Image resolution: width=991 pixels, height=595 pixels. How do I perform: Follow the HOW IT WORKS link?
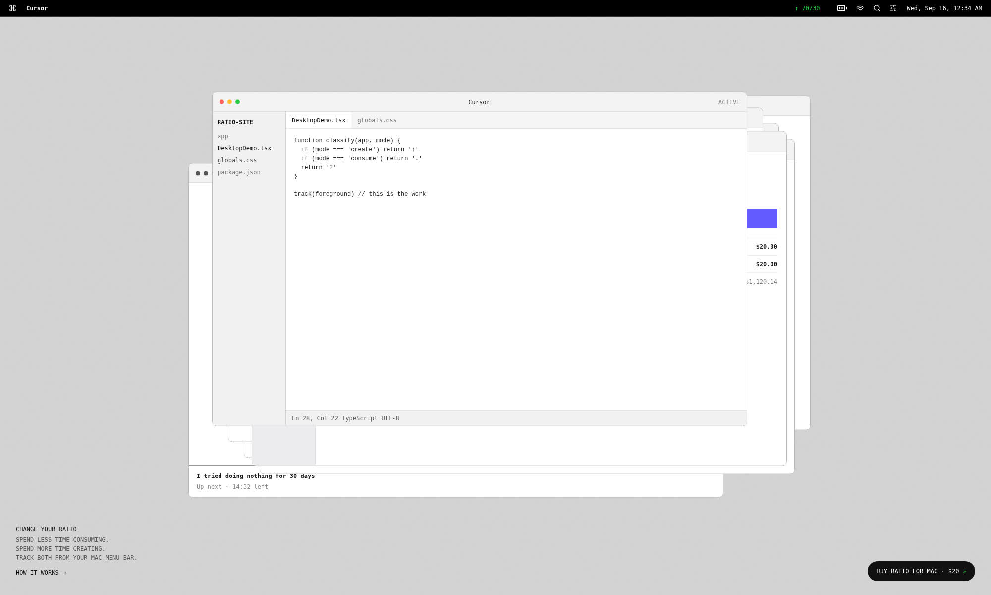(x=41, y=573)
